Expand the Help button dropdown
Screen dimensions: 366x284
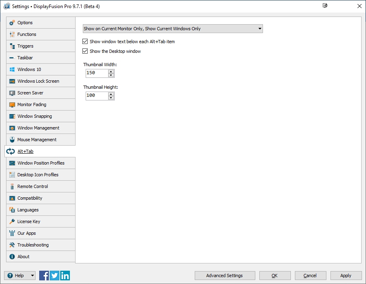tap(32, 276)
